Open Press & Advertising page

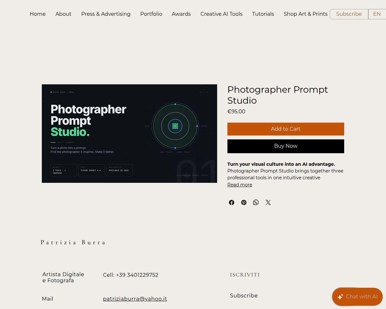(x=106, y=14)
